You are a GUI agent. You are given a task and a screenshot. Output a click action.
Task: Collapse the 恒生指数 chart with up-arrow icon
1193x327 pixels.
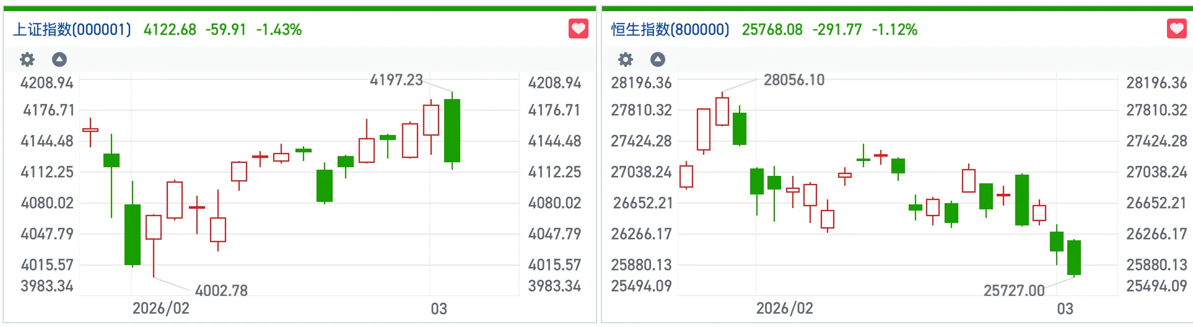(x=658, y=59)
